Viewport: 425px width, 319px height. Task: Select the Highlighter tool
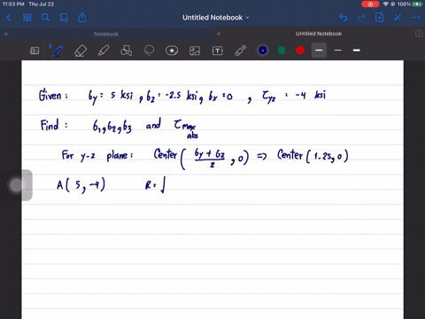click(x=104, y=51)
